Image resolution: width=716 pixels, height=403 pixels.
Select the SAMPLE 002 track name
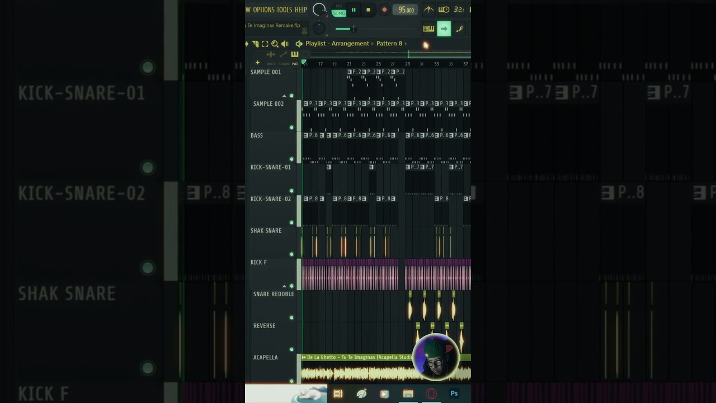pyautogui.click(x=268, y=104)
